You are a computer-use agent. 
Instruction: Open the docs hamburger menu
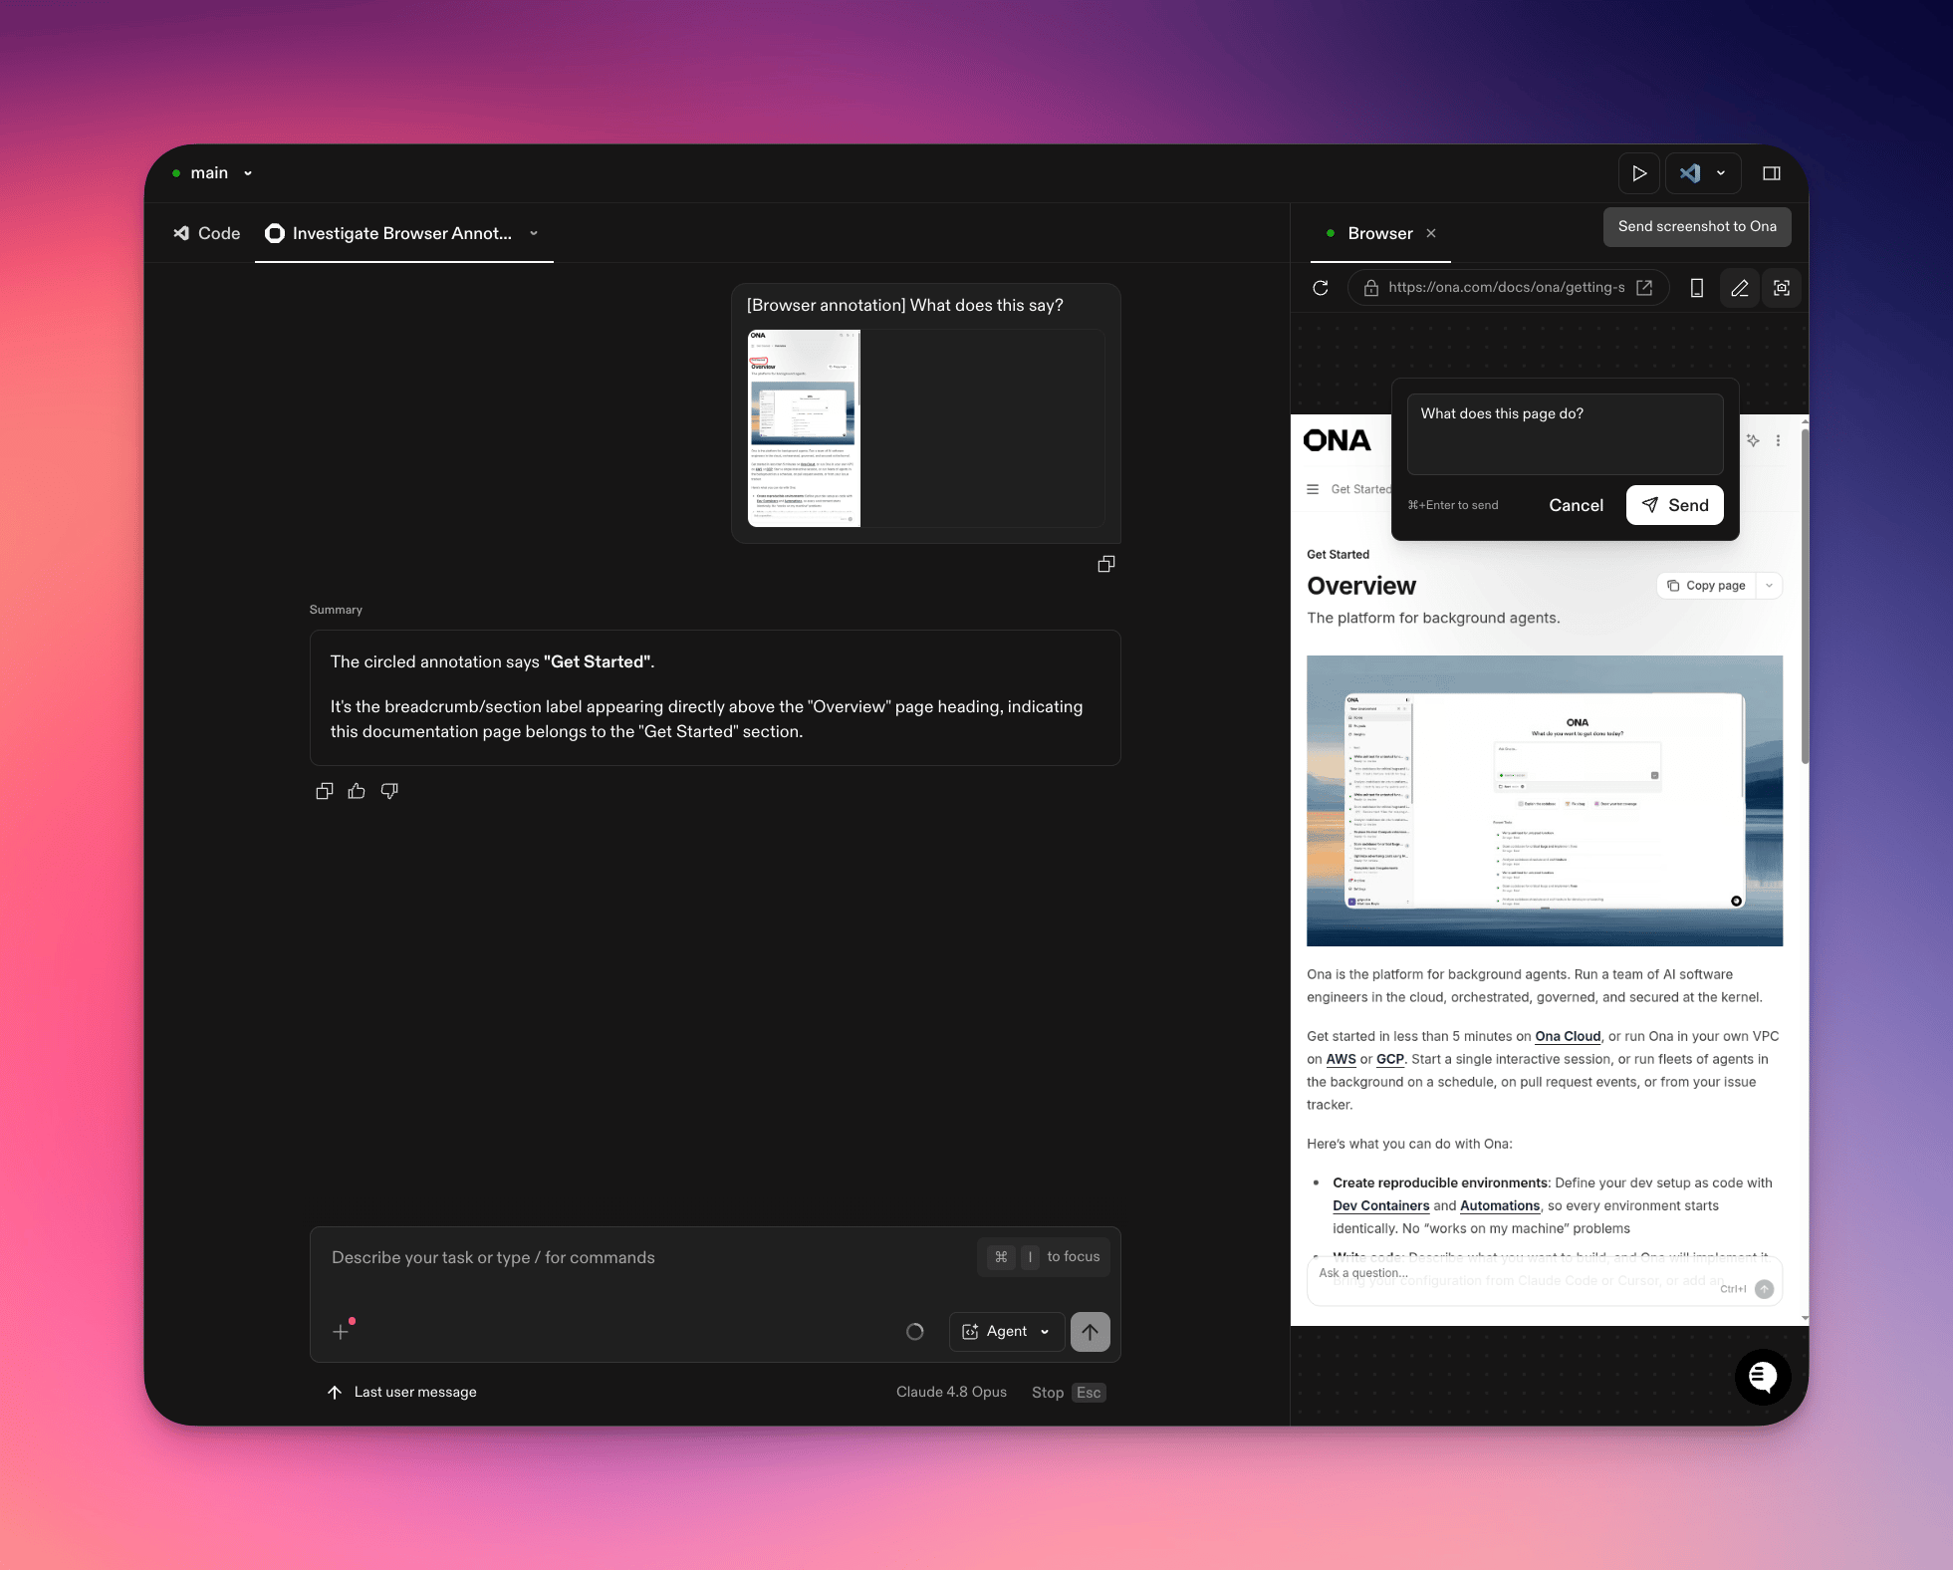point(1313,489)
